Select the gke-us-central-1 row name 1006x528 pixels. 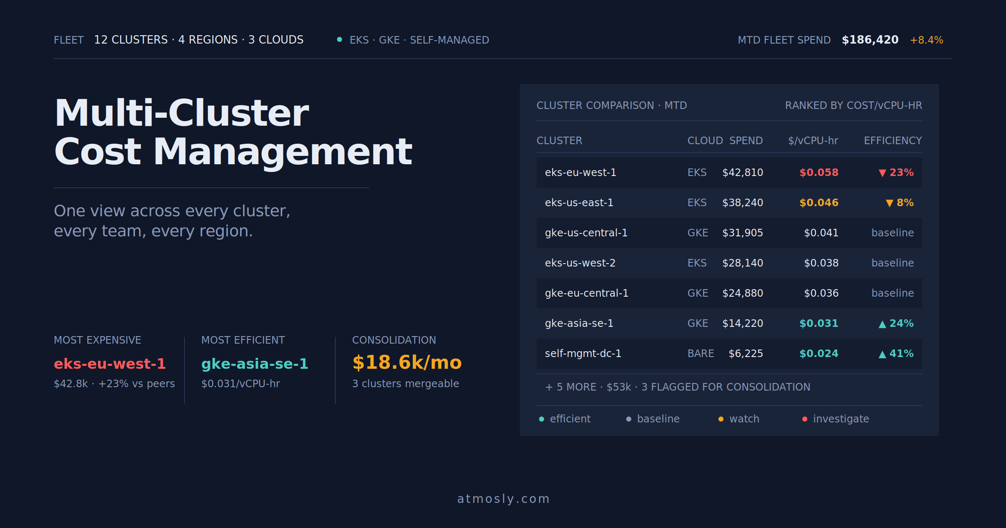pyautogui.click(x=586, y=233)
